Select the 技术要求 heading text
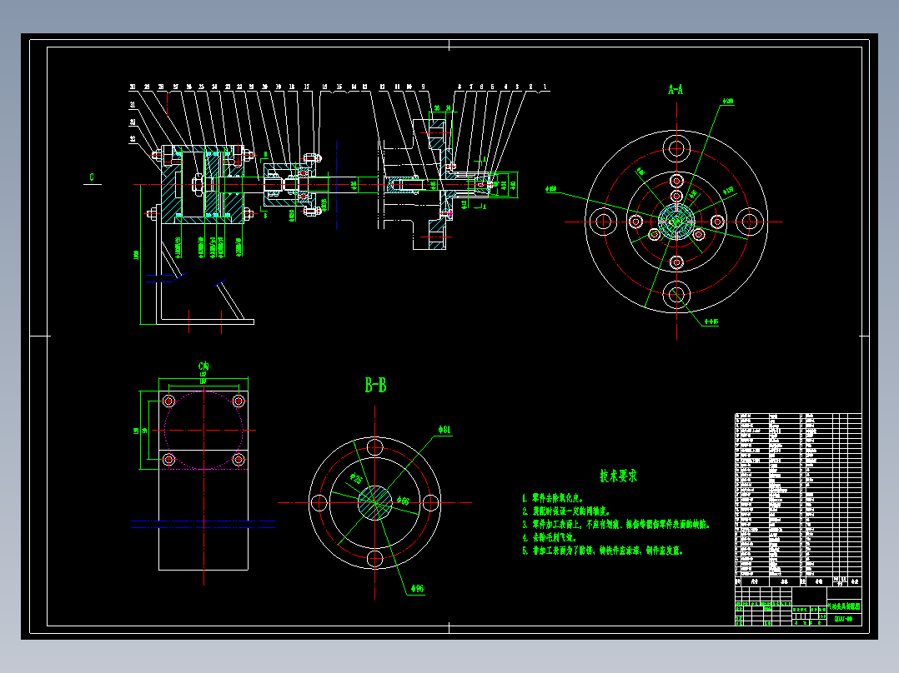 pos(618,476)
